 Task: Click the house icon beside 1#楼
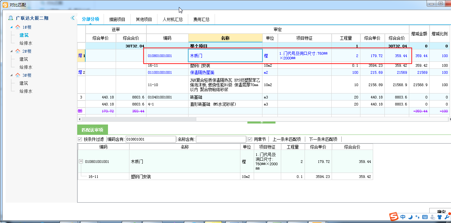click(x=18, y=27)
